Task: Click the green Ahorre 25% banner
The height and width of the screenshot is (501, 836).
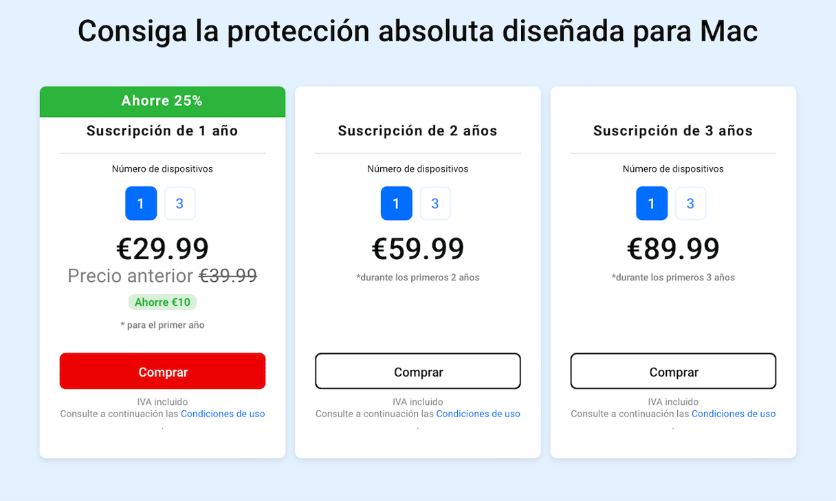Action: point(162,102)
